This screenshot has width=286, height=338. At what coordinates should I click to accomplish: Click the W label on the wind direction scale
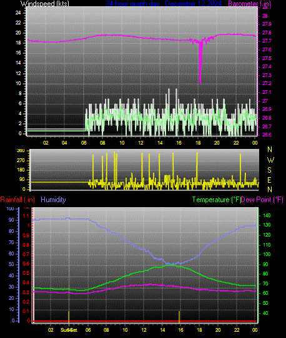[270, 160]
